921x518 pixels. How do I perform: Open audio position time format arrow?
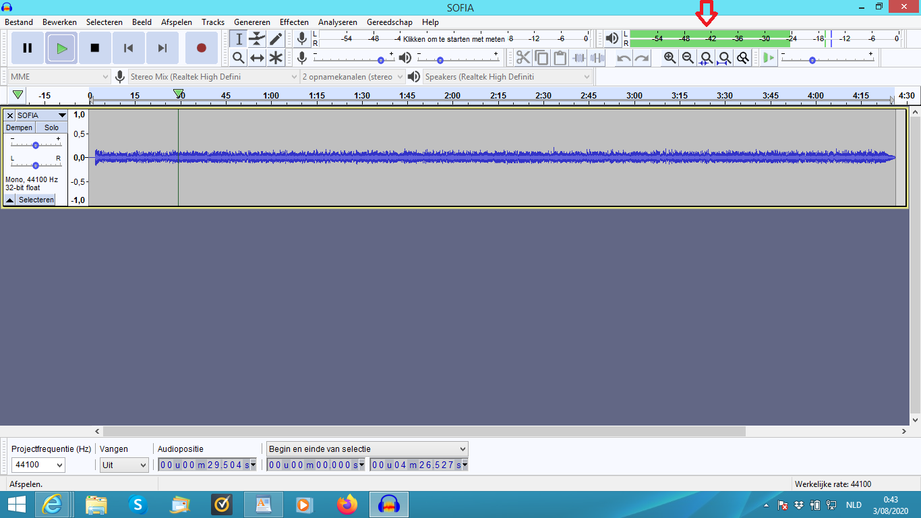point(253,465)
